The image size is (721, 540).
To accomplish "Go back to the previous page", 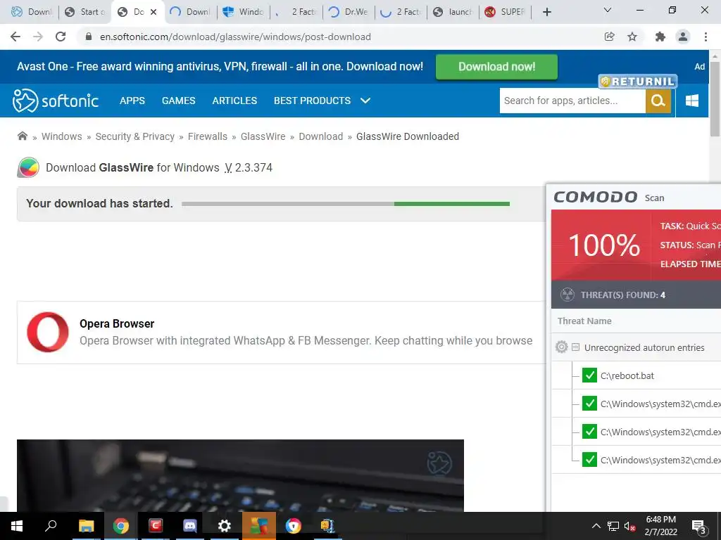I will tap(15, 37).
